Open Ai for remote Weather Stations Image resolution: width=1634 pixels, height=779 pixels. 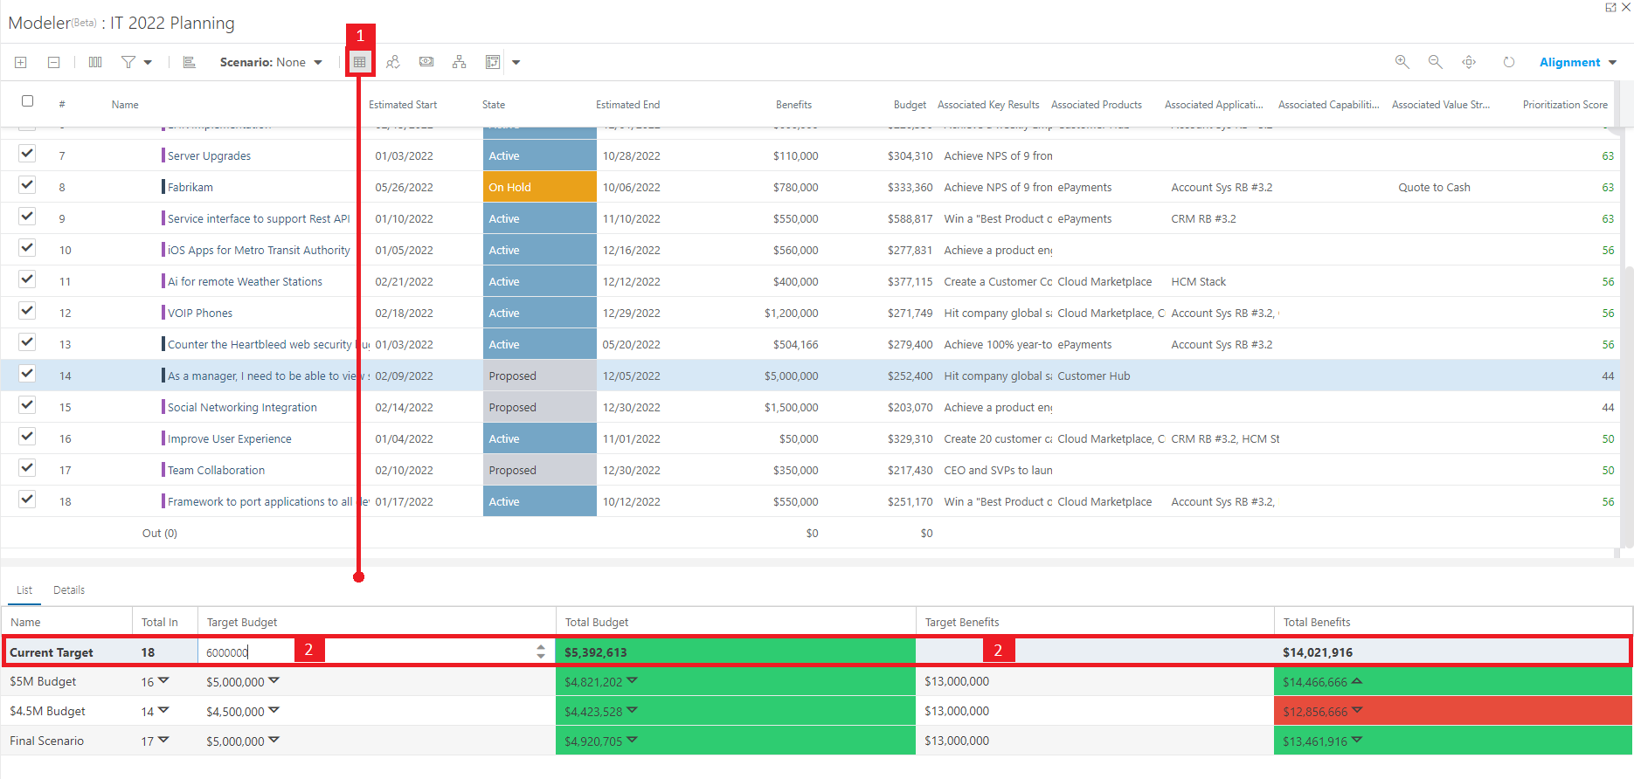click(245, 281)
